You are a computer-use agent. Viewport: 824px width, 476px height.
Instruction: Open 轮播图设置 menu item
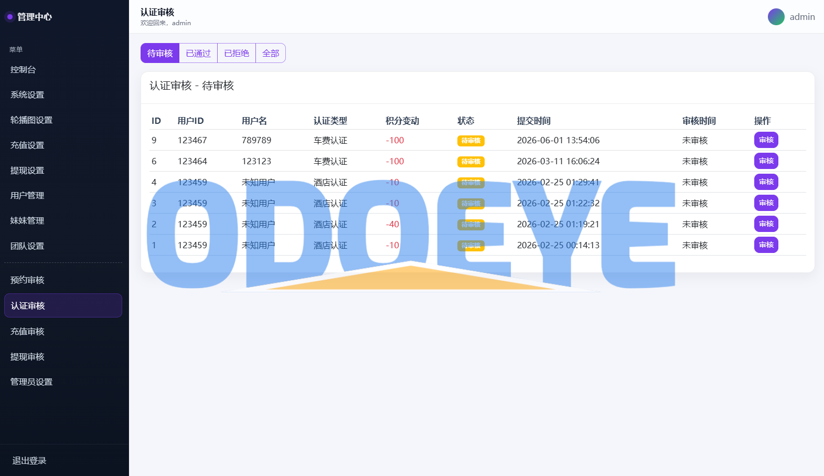coord(63,120)
